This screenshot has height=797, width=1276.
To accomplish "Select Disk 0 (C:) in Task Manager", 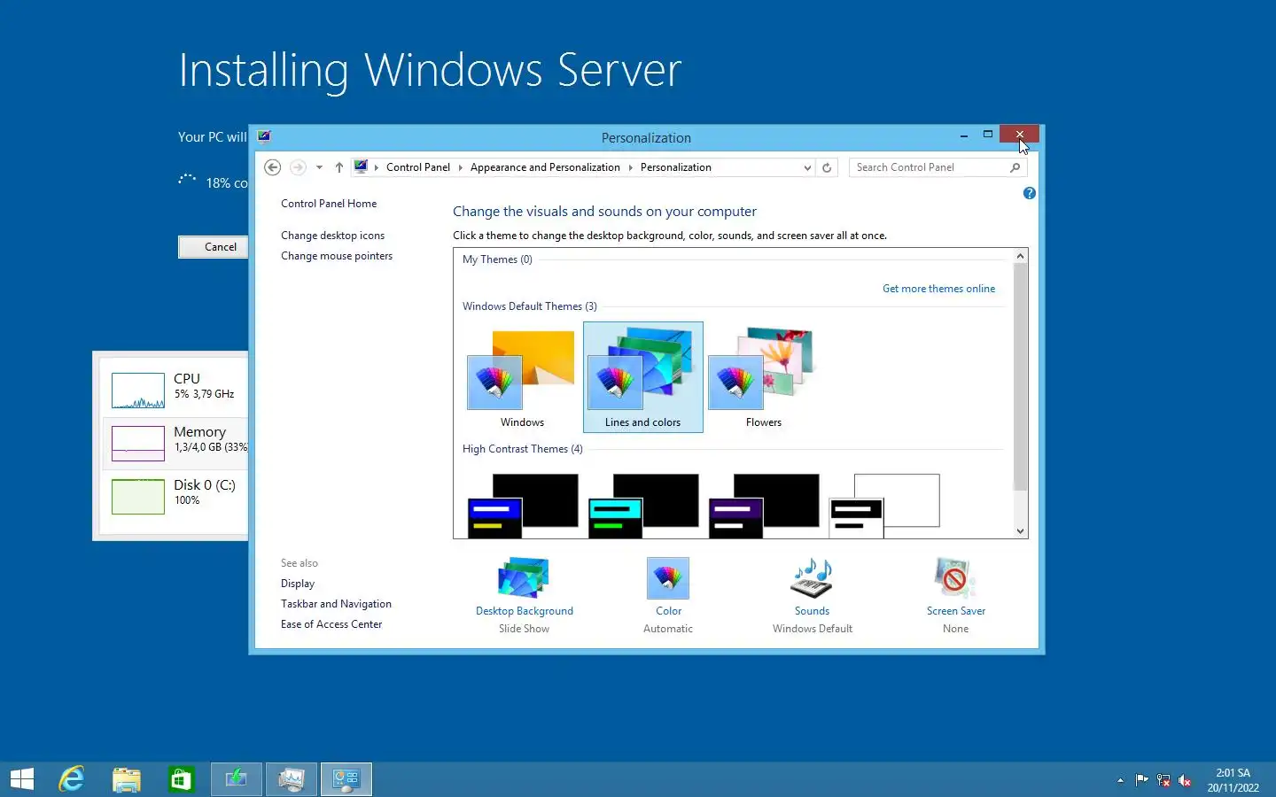I will click(175, 497).
